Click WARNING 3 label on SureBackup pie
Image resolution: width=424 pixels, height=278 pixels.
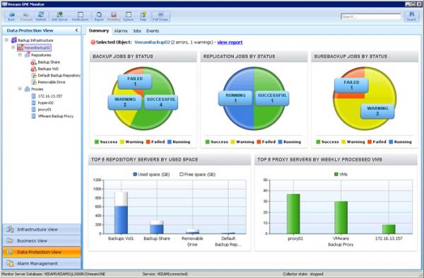(377, 111)
